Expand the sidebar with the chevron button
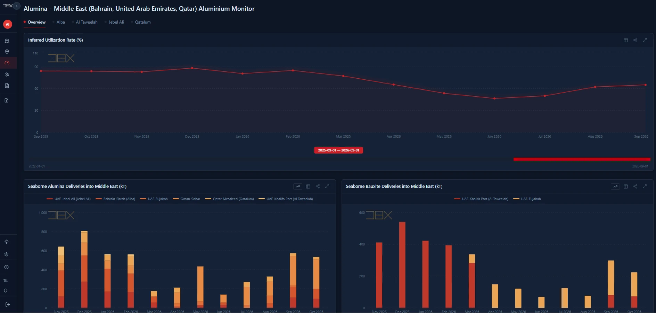 tap(17, 6)
